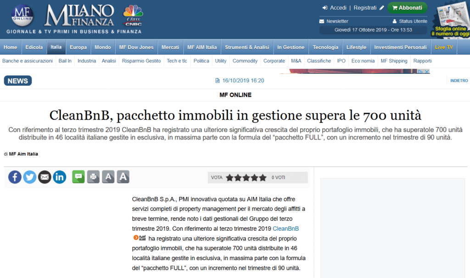This screenshot has width=470, height=278.
Task: Open Status Utente link
Action: click(410, 21)
